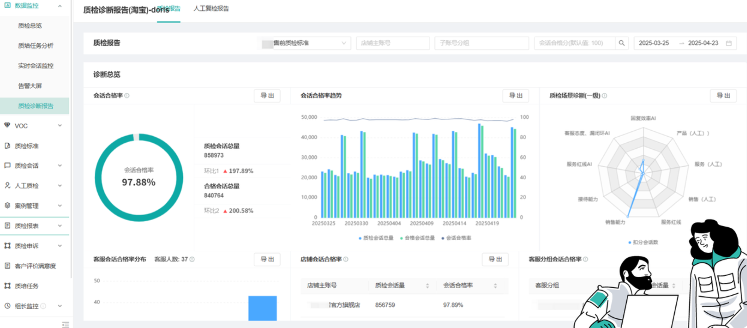The width and height of the screenshot is (747, 328).
Task: Click the 组长监控 clock icon
Action: (x=7, y=306)
